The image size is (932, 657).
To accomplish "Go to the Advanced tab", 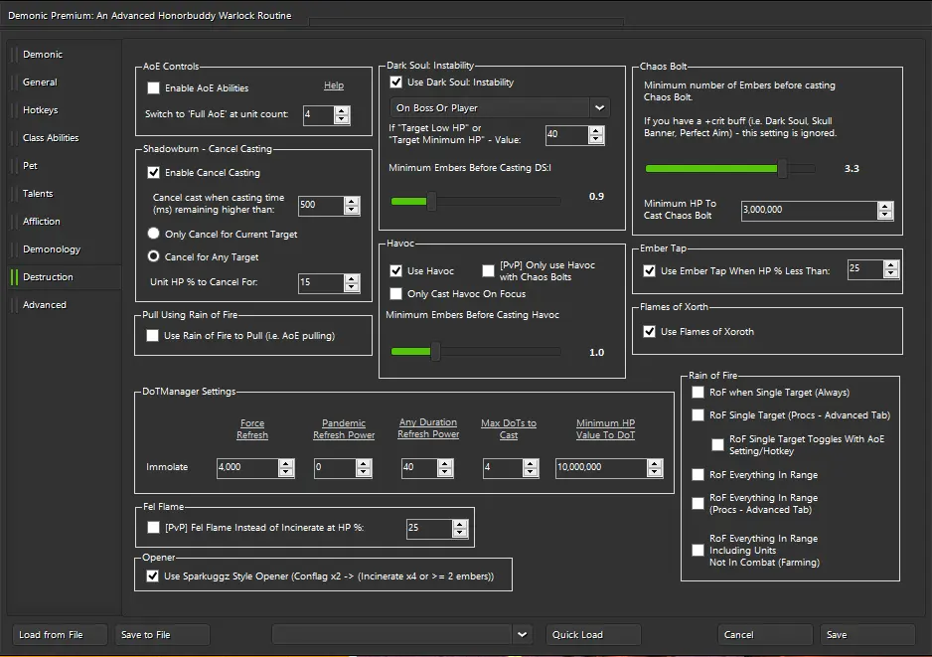I will click(44, 304).
